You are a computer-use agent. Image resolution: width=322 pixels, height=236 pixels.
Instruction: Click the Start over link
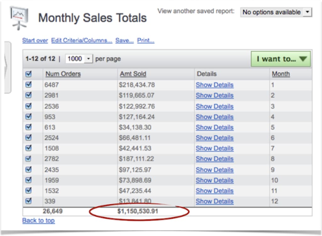(x=35, y=41)
